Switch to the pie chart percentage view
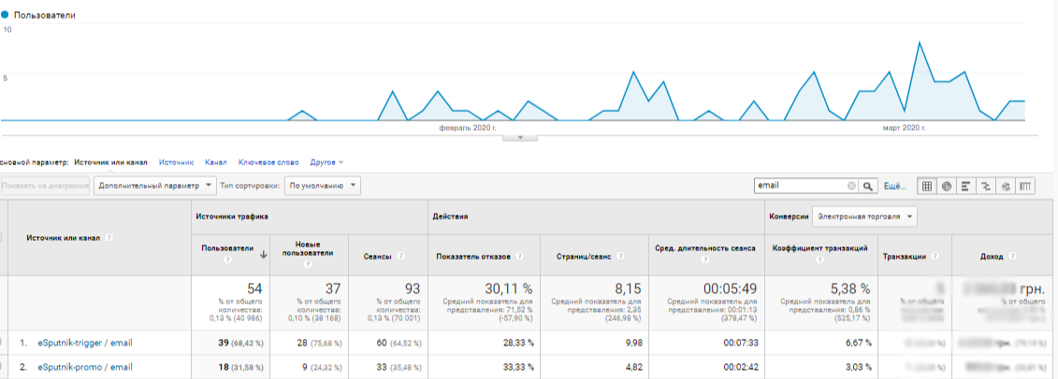1058x379 pixels. tap(947, 186)
